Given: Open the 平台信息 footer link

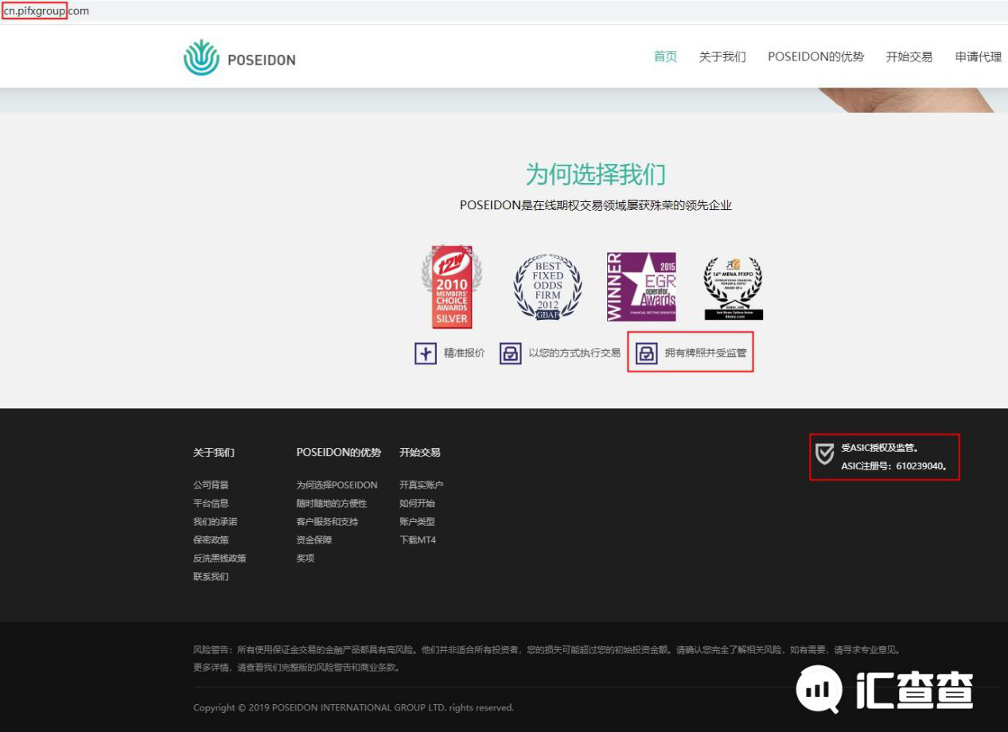Looking at the screenshot, I should [211, 503].
